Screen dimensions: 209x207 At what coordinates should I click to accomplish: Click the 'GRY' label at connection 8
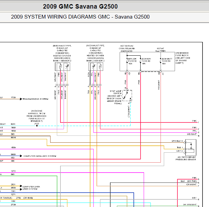point(194,198)
